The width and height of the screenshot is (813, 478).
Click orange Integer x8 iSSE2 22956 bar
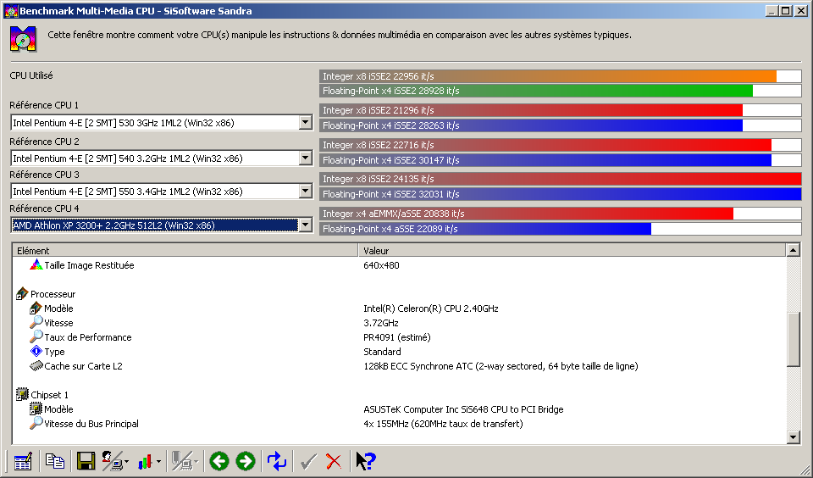[x=560, y=76]
